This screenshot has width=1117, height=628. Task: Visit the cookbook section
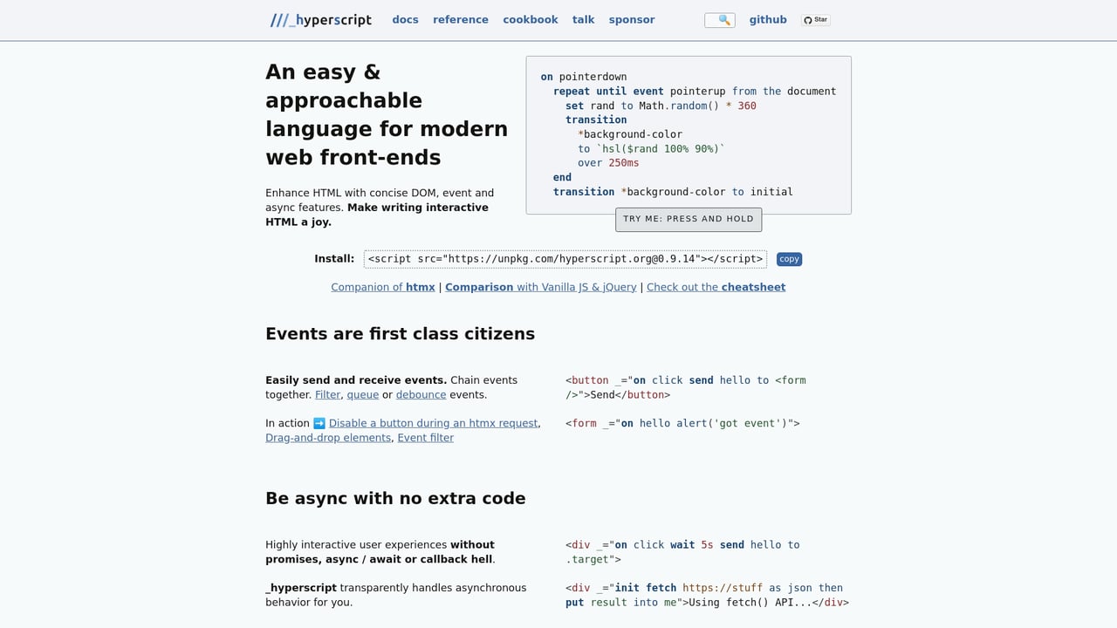pyautogui.click(x=530, y=19)
